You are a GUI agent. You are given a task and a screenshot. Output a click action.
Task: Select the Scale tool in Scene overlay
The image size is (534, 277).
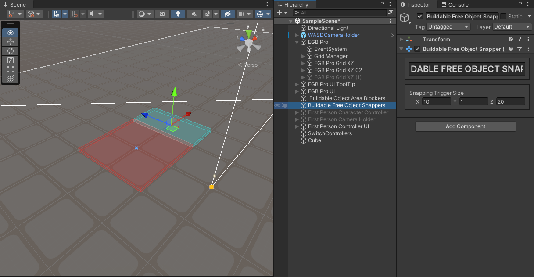tap(11, 60)
